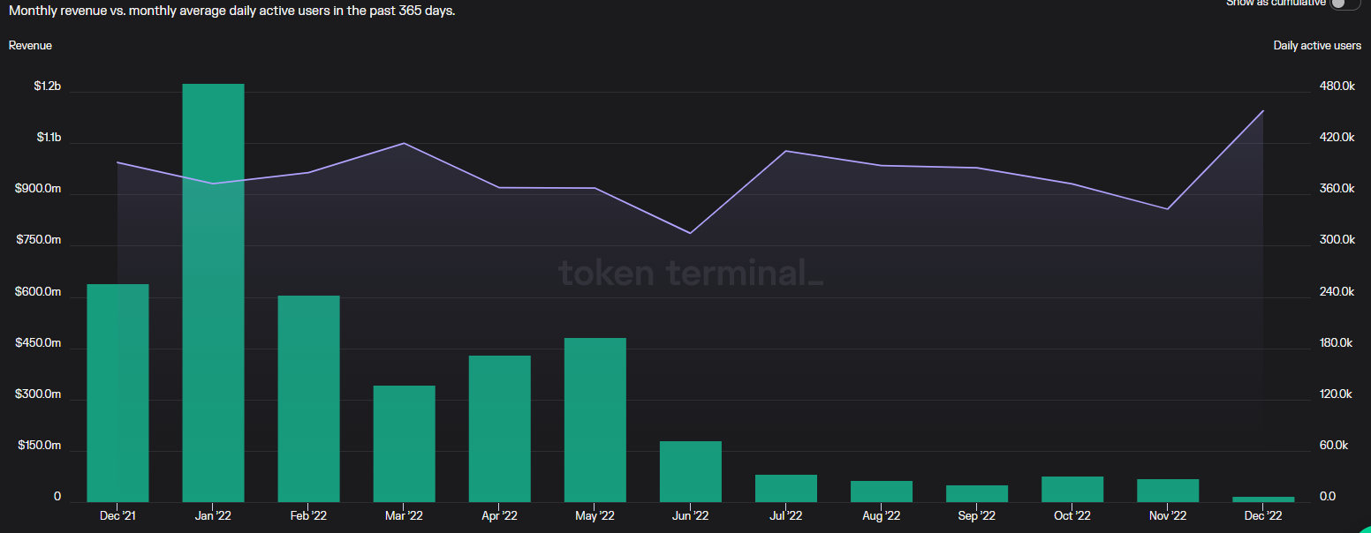This screenshot has width=1371, height=533.
Task: Click the Sep '22 revenue bar
Action: (976, 494)
